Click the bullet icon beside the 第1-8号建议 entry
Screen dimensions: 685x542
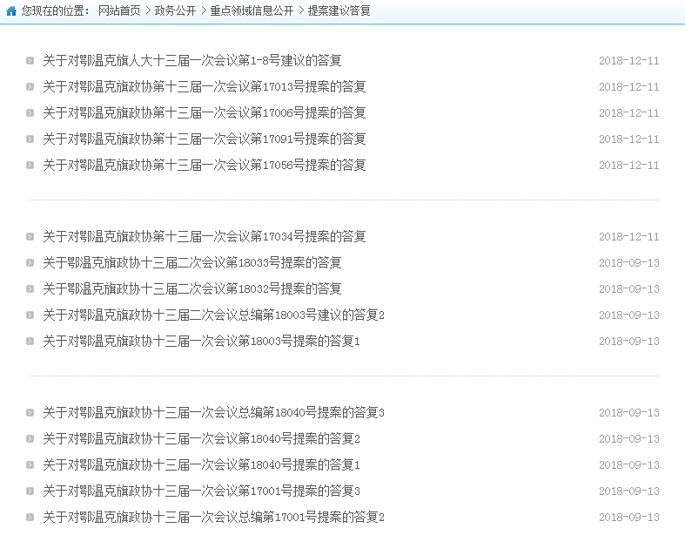click(x=30, y=61)
